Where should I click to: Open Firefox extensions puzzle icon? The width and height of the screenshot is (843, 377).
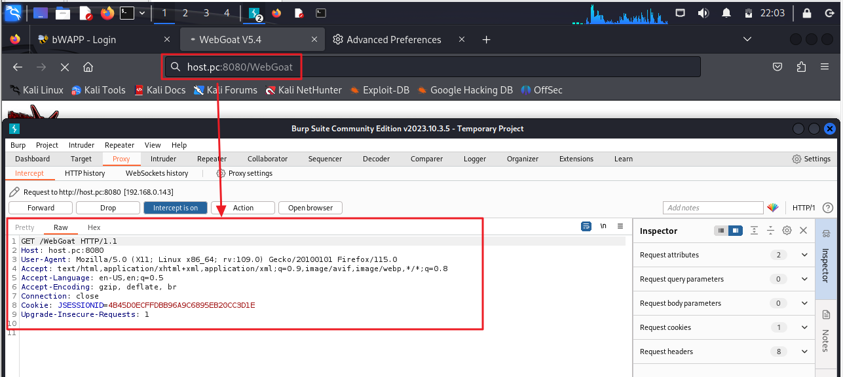801,67
